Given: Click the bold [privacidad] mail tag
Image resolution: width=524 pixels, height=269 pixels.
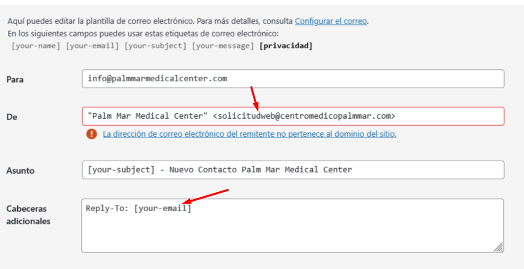Looking at the screenshot, I should click(285, 46).
